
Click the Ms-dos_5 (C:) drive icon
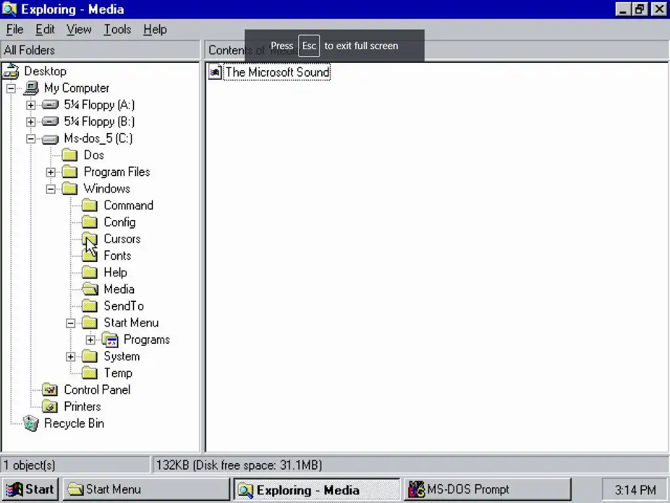click(50, 139)
